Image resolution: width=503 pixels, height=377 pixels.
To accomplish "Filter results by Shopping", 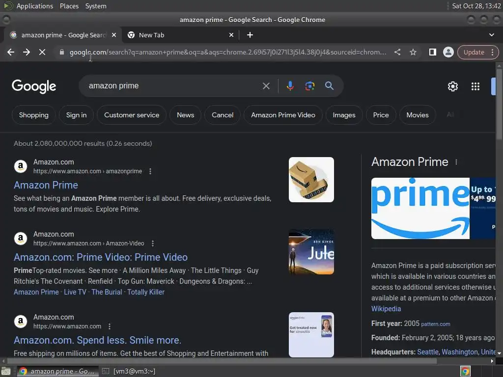I will [x=34, y=115].
